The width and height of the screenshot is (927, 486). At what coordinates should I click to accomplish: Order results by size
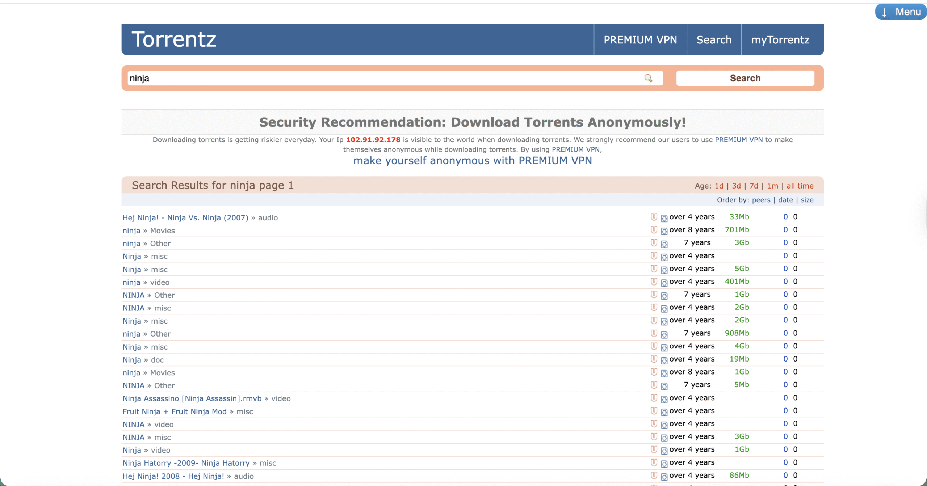[x=807, y=200]
